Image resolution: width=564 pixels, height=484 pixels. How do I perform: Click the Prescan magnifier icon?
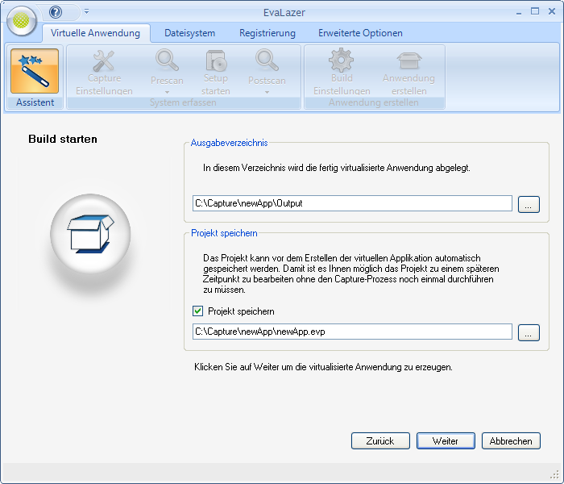click(167, 61)
